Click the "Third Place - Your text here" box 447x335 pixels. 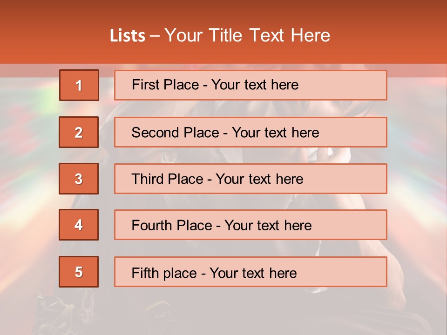point(251,179)
